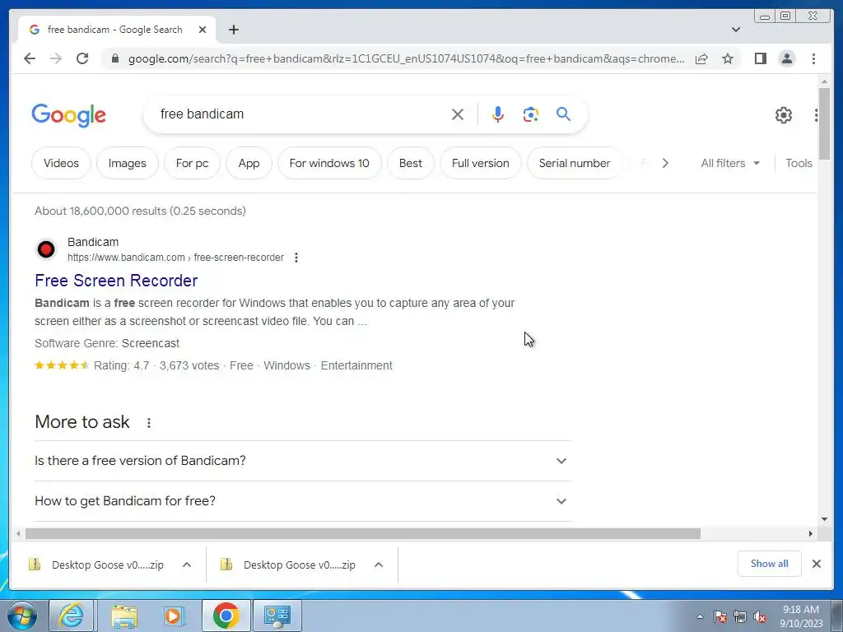Open Windows Explorer folder from taskbar
Screen dimensions: 843x632
[x=124, y=616]
